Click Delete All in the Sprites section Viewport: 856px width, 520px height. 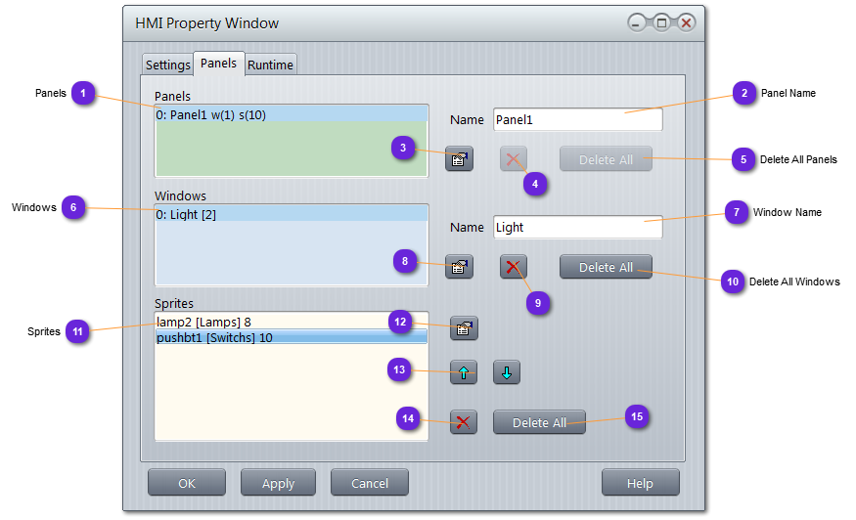coord(539,422)
